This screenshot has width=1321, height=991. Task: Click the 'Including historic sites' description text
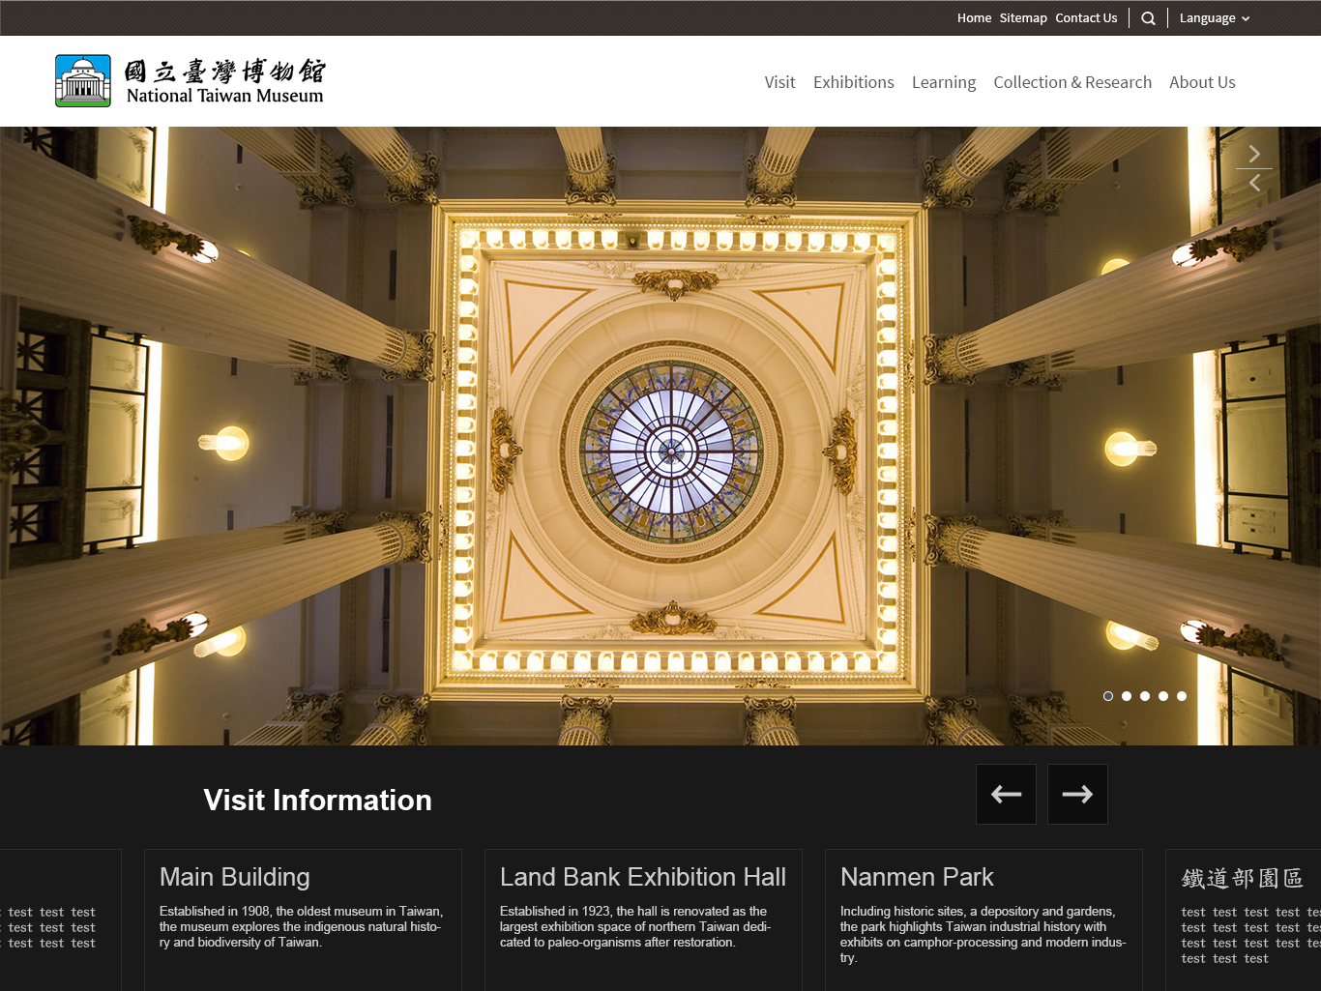click(x=983, y=934)
